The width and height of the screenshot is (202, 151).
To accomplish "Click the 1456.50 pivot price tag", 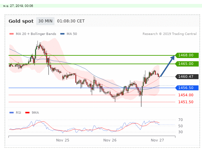I will 187,88.
